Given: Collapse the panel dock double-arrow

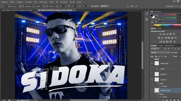Looking at the screenshot, I should pyautogui.click(x=148, y=10).
